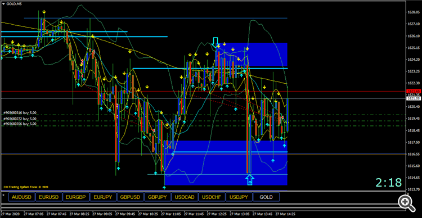This screenshot has height=218, width=422.
Task: Select the EURGBP symbol button
Action: (76, 197)
